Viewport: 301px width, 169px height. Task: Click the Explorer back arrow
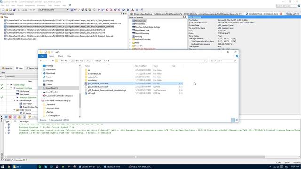pos(41,61)
